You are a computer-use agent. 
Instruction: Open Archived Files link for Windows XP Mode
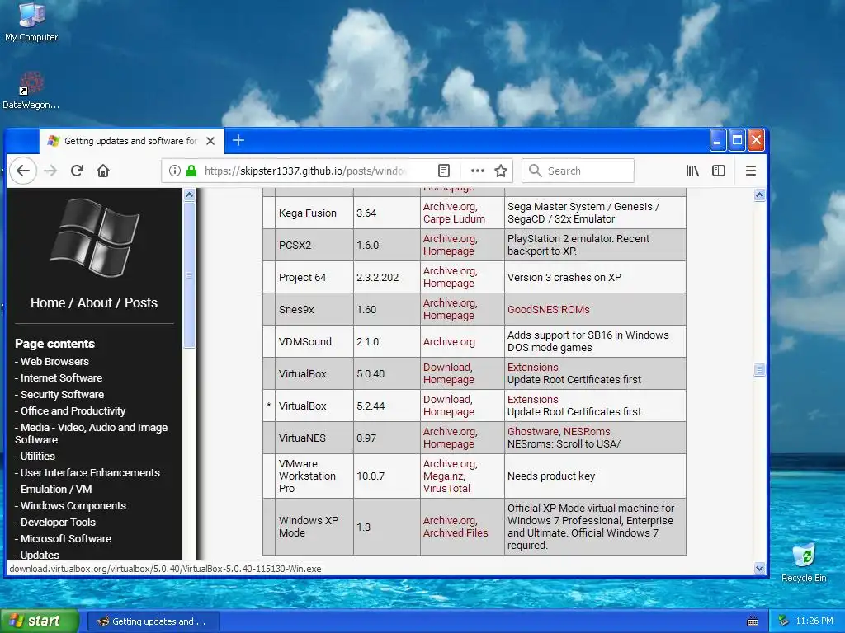pyautogui.click(x=456, y=533)
